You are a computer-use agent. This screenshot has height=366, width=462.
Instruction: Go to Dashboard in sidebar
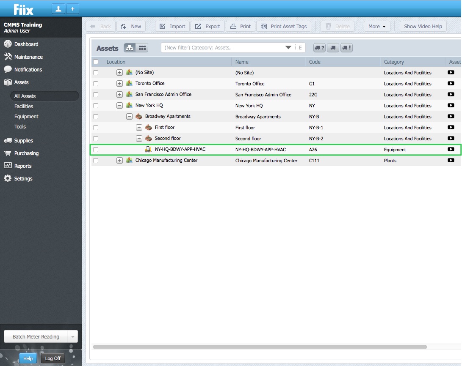click(x=26, y=44)
